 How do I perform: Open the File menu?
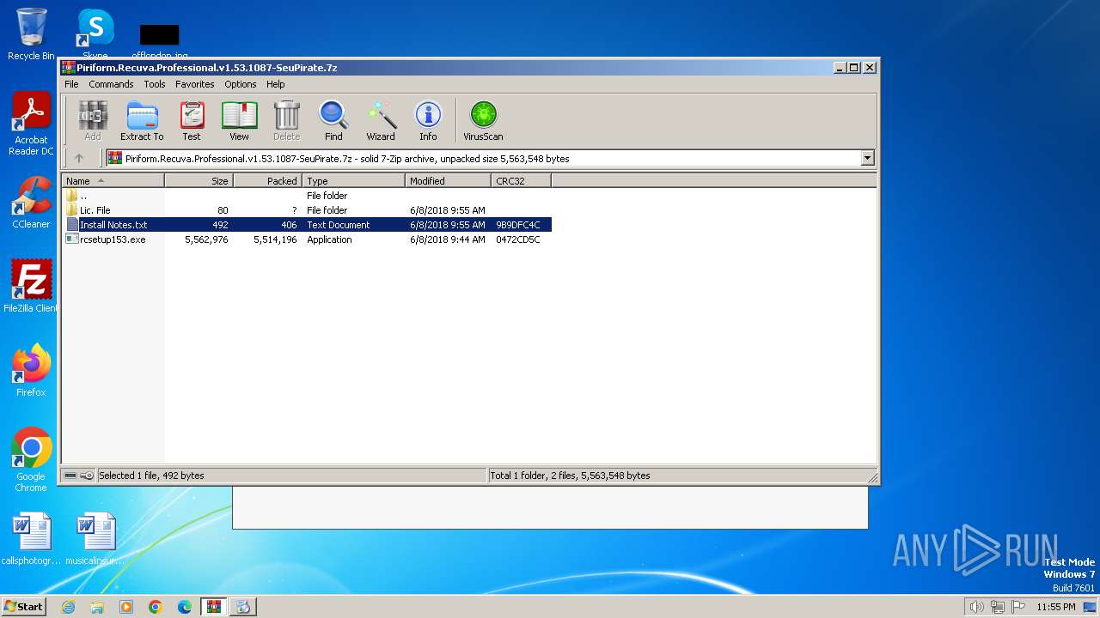pos(71,84)
